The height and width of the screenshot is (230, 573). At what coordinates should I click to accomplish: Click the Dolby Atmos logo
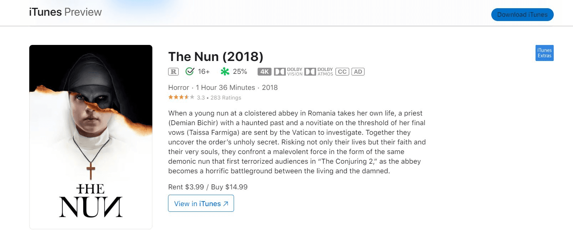pyautogui.click(x=319, y=72)
